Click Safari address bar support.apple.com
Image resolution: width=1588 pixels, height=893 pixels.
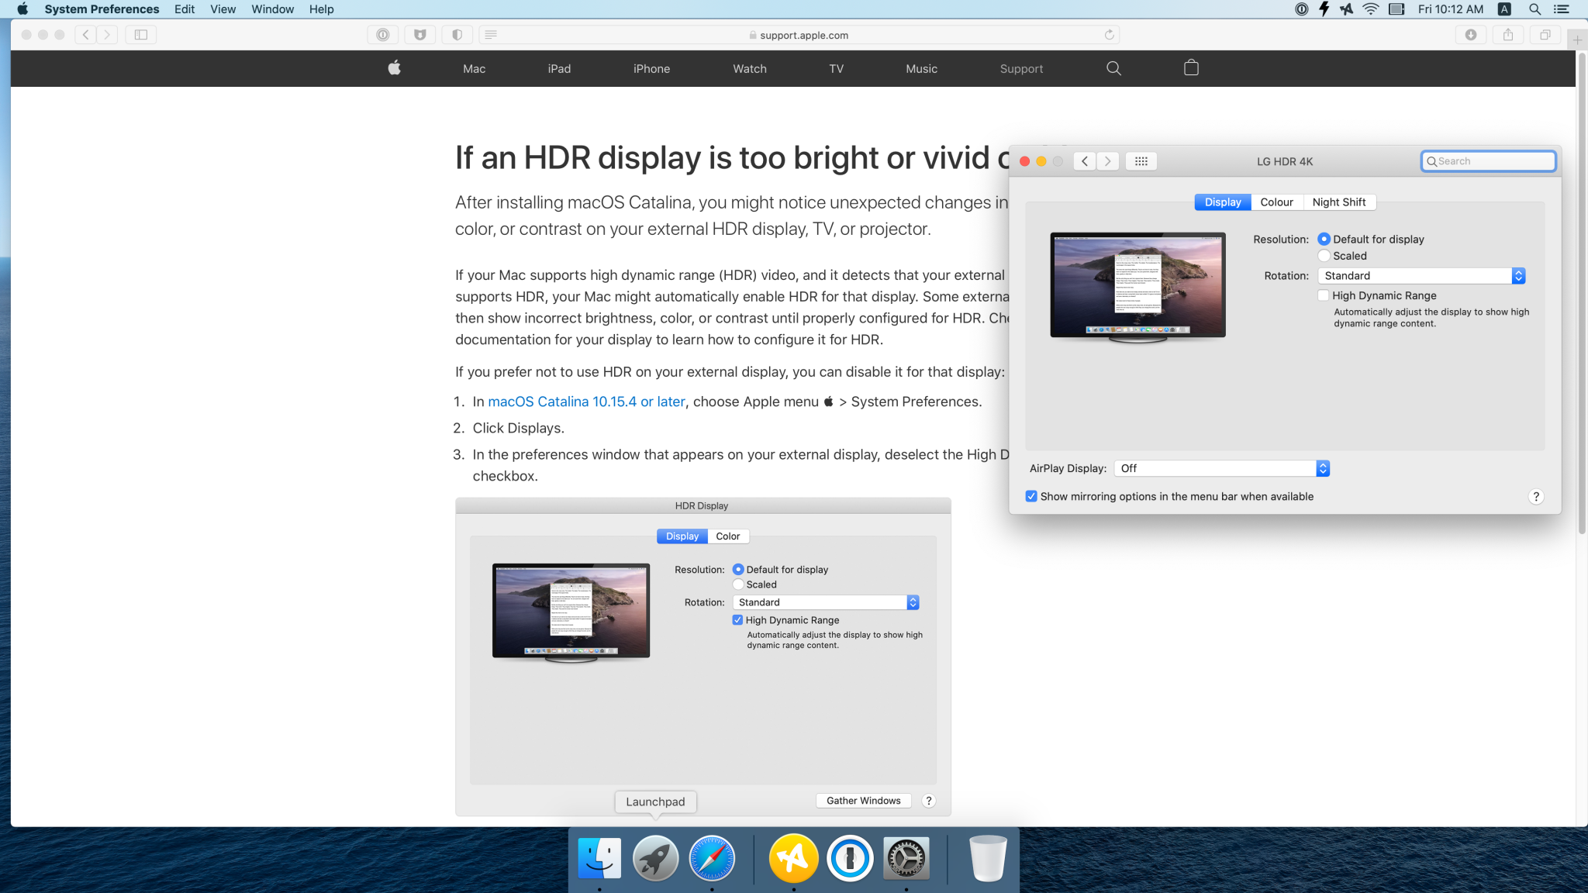799,35
